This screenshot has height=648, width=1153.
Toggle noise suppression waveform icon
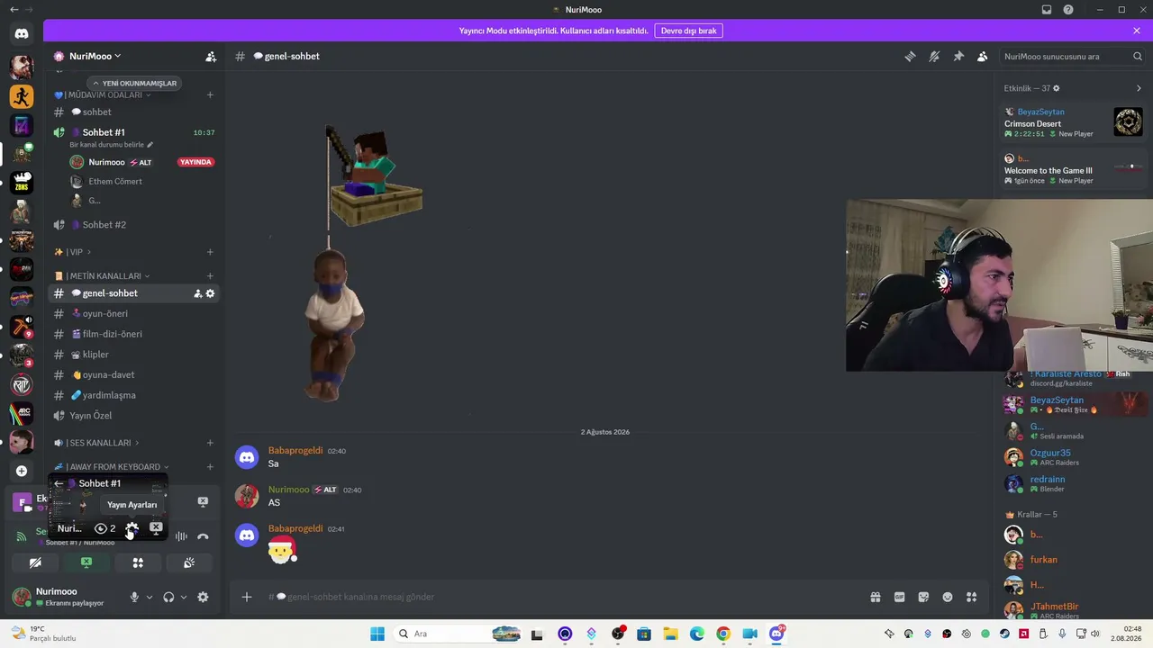[181, 536]
